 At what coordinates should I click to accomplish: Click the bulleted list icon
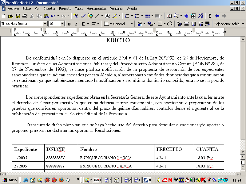pos(137,16)
